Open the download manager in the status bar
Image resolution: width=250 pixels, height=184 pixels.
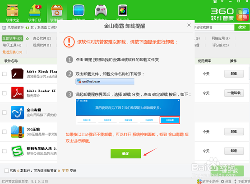(x=242, y=181)
